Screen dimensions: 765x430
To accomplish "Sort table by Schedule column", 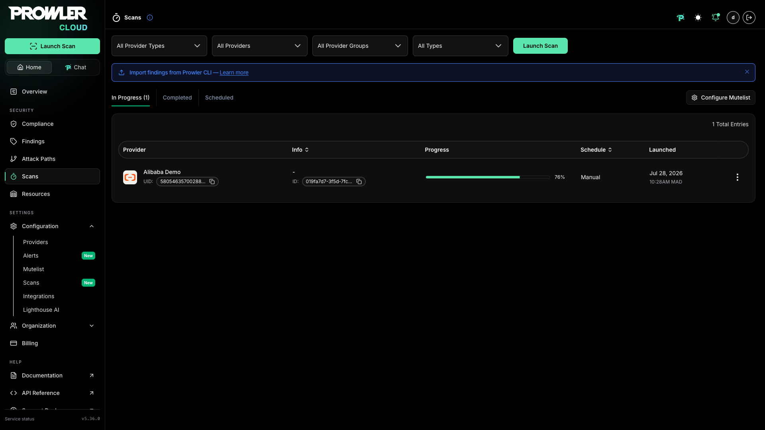I will point(596,150).
